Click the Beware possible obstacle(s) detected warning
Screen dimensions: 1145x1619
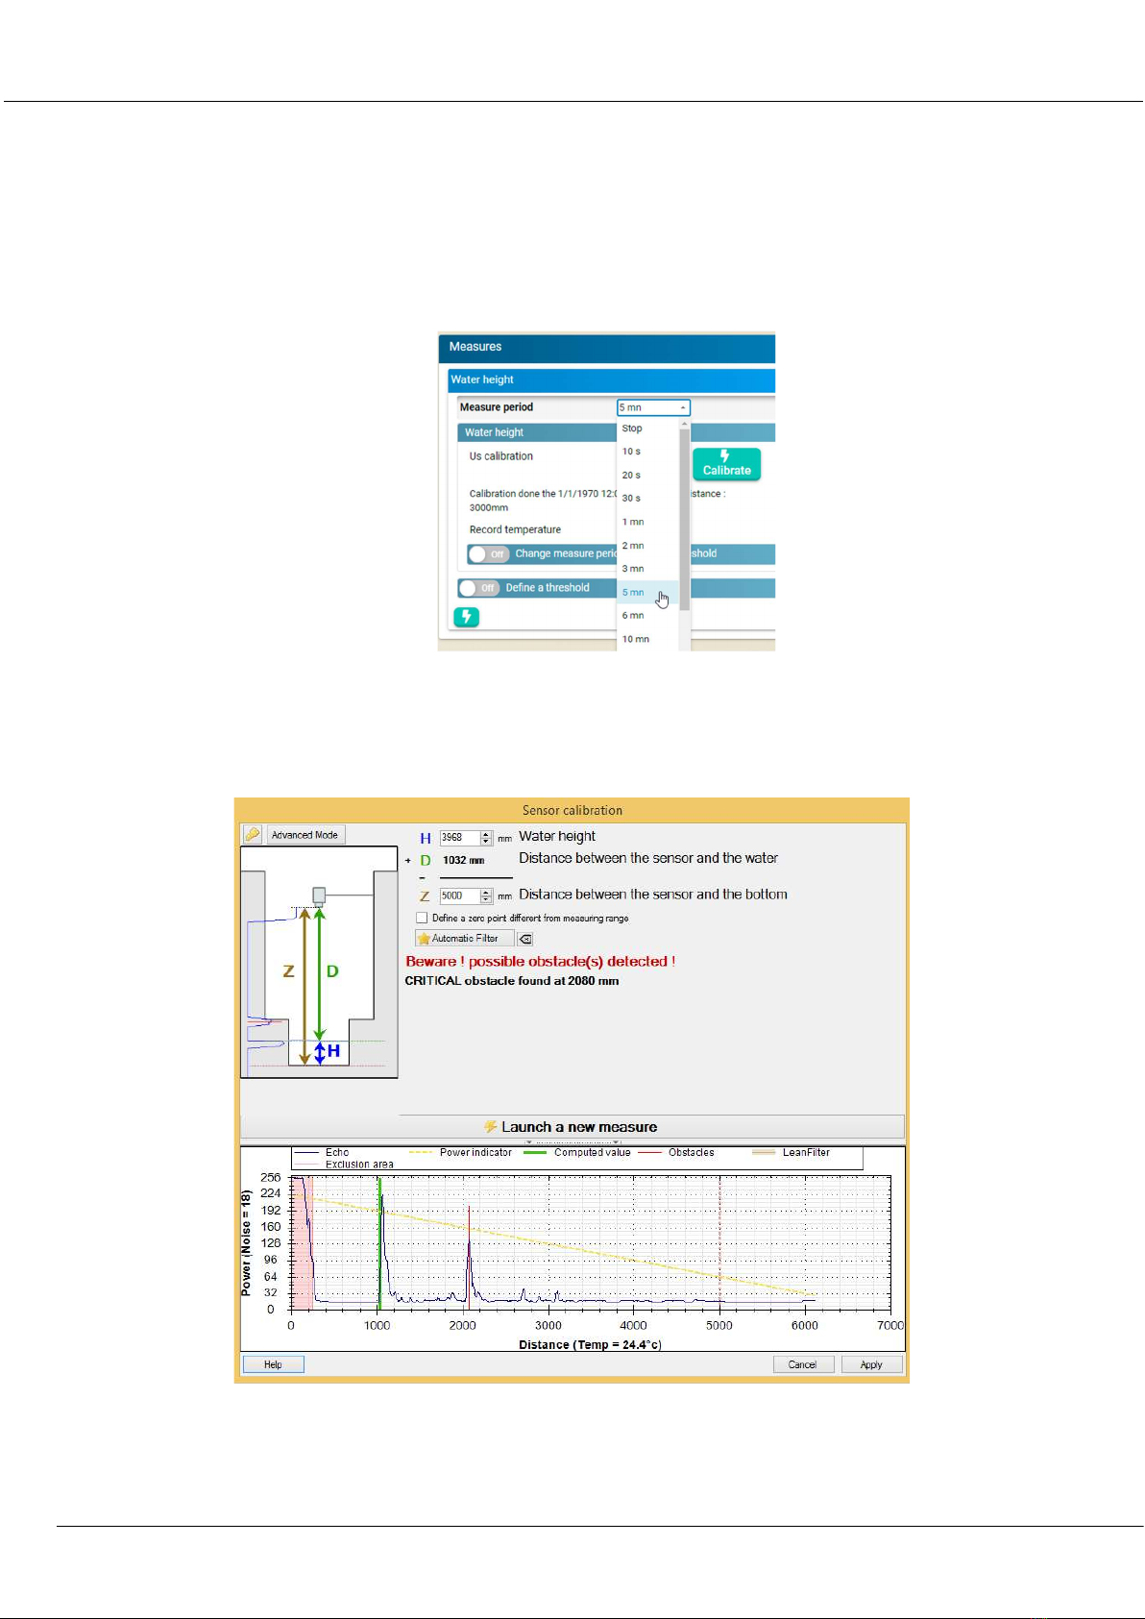pos(541,961)
